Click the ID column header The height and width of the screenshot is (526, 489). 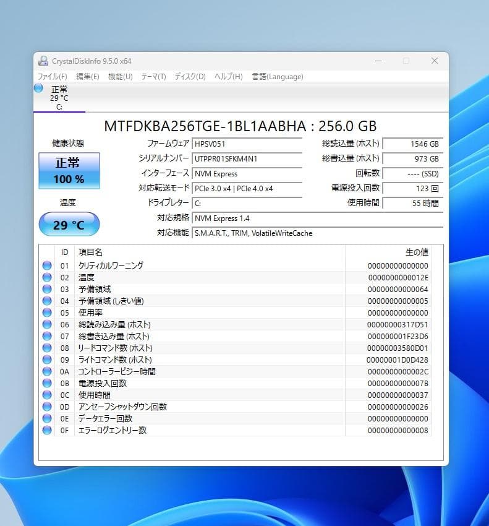pos(64,252)
